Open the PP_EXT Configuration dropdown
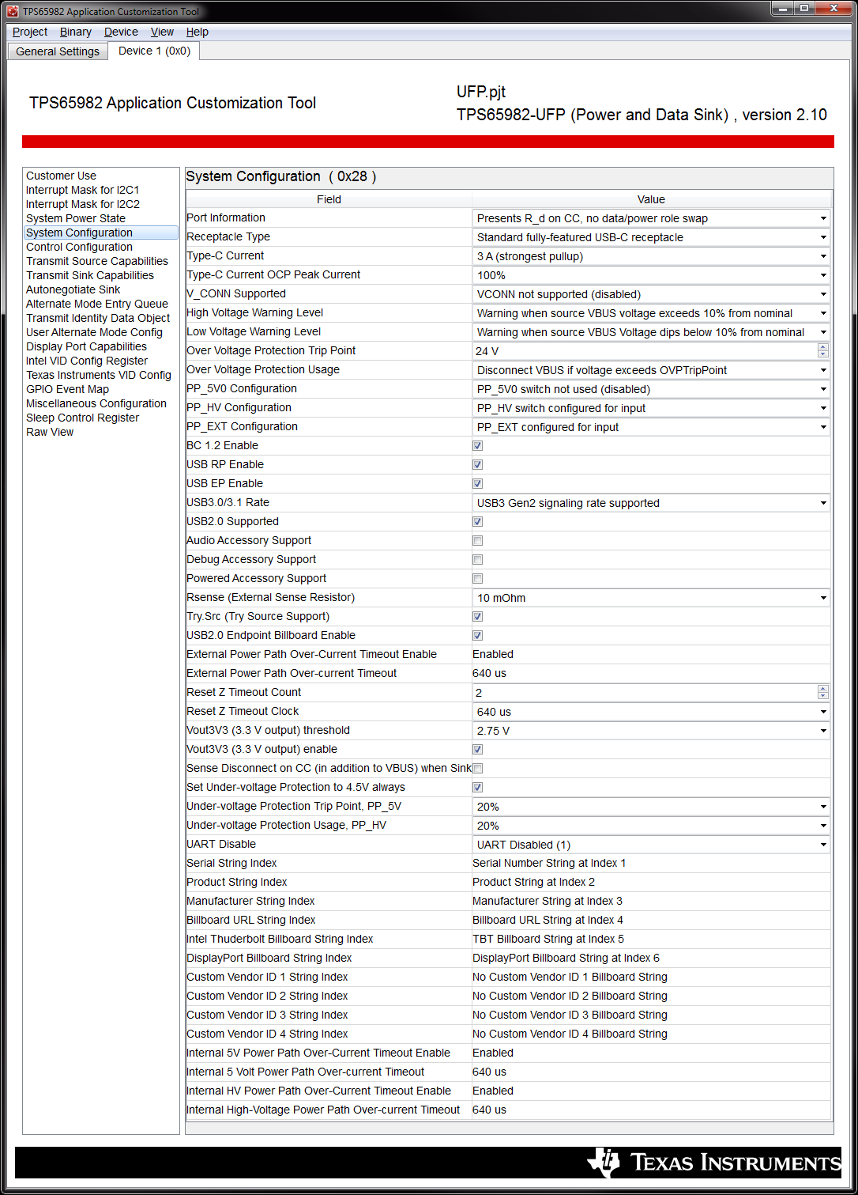858x1195 pixels. tap(651, 427)
